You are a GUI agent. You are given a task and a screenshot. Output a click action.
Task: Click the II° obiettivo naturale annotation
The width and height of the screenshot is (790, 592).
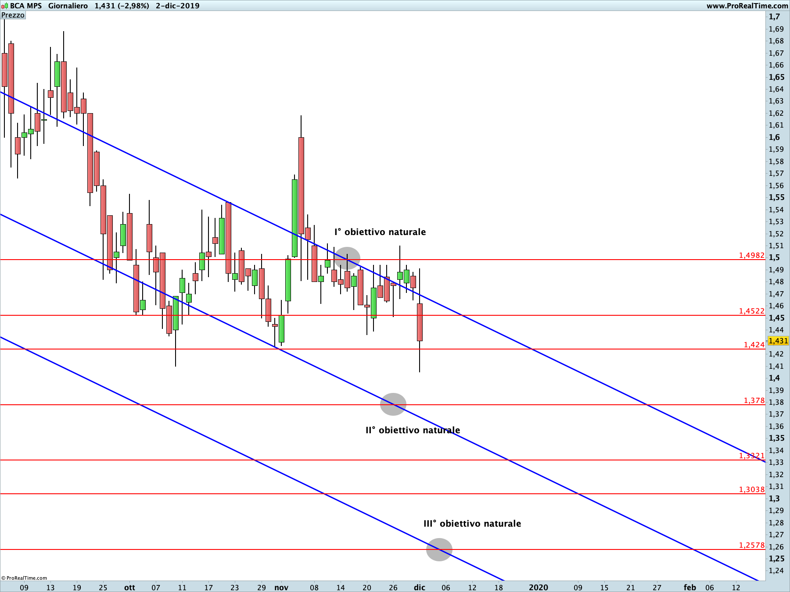(x=413, y=430)
